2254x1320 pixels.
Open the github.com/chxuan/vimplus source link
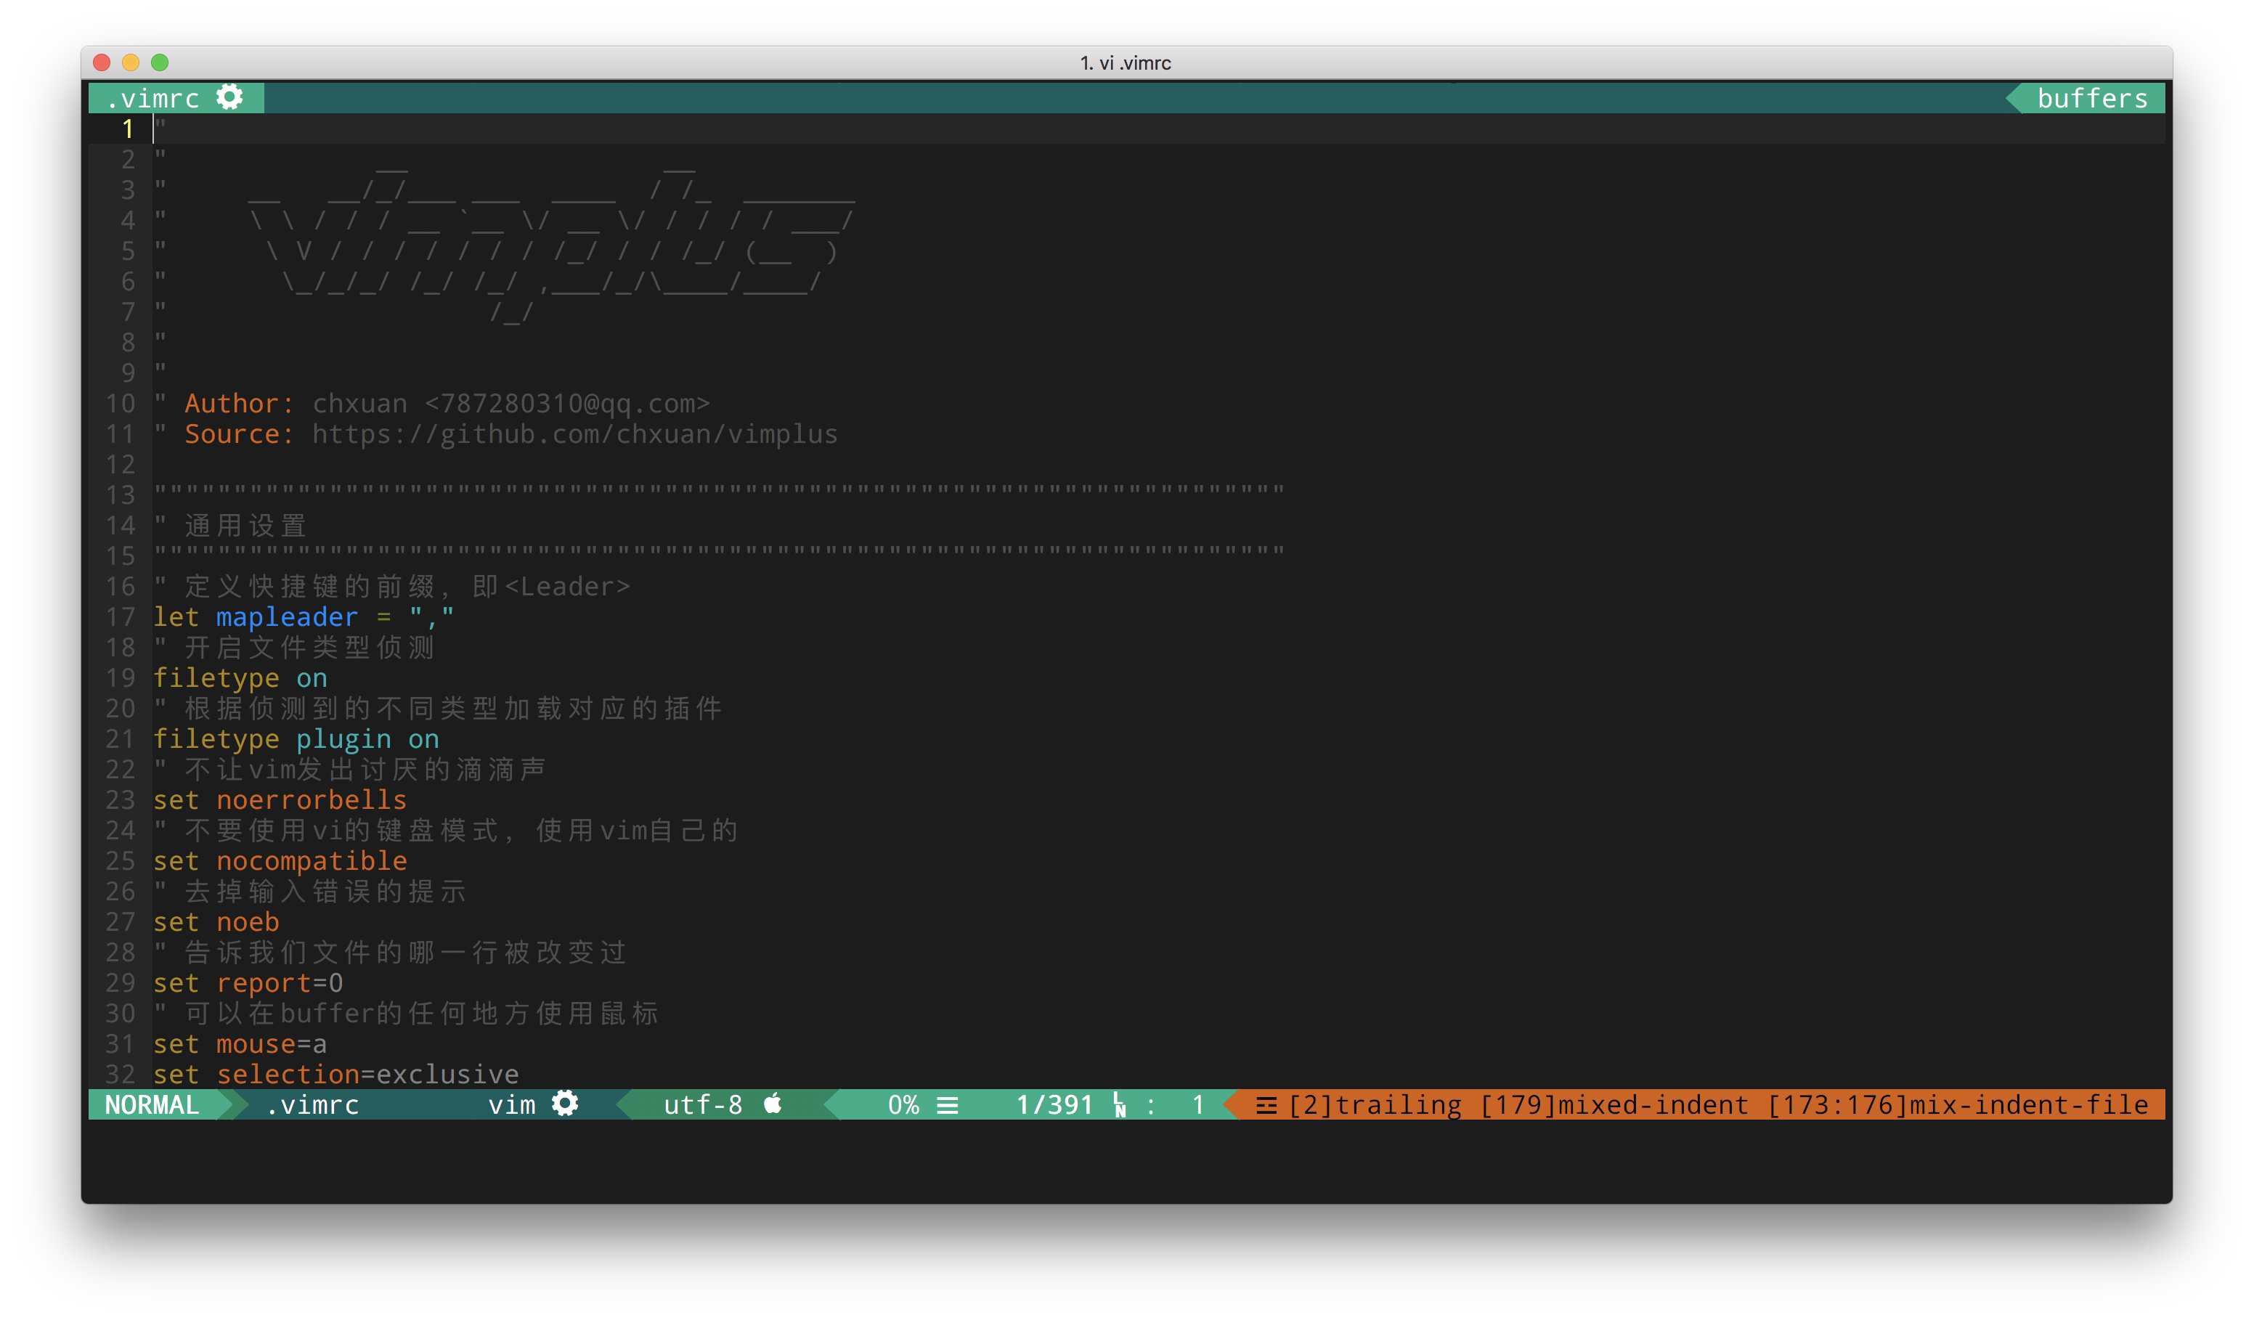pos(574,435)
